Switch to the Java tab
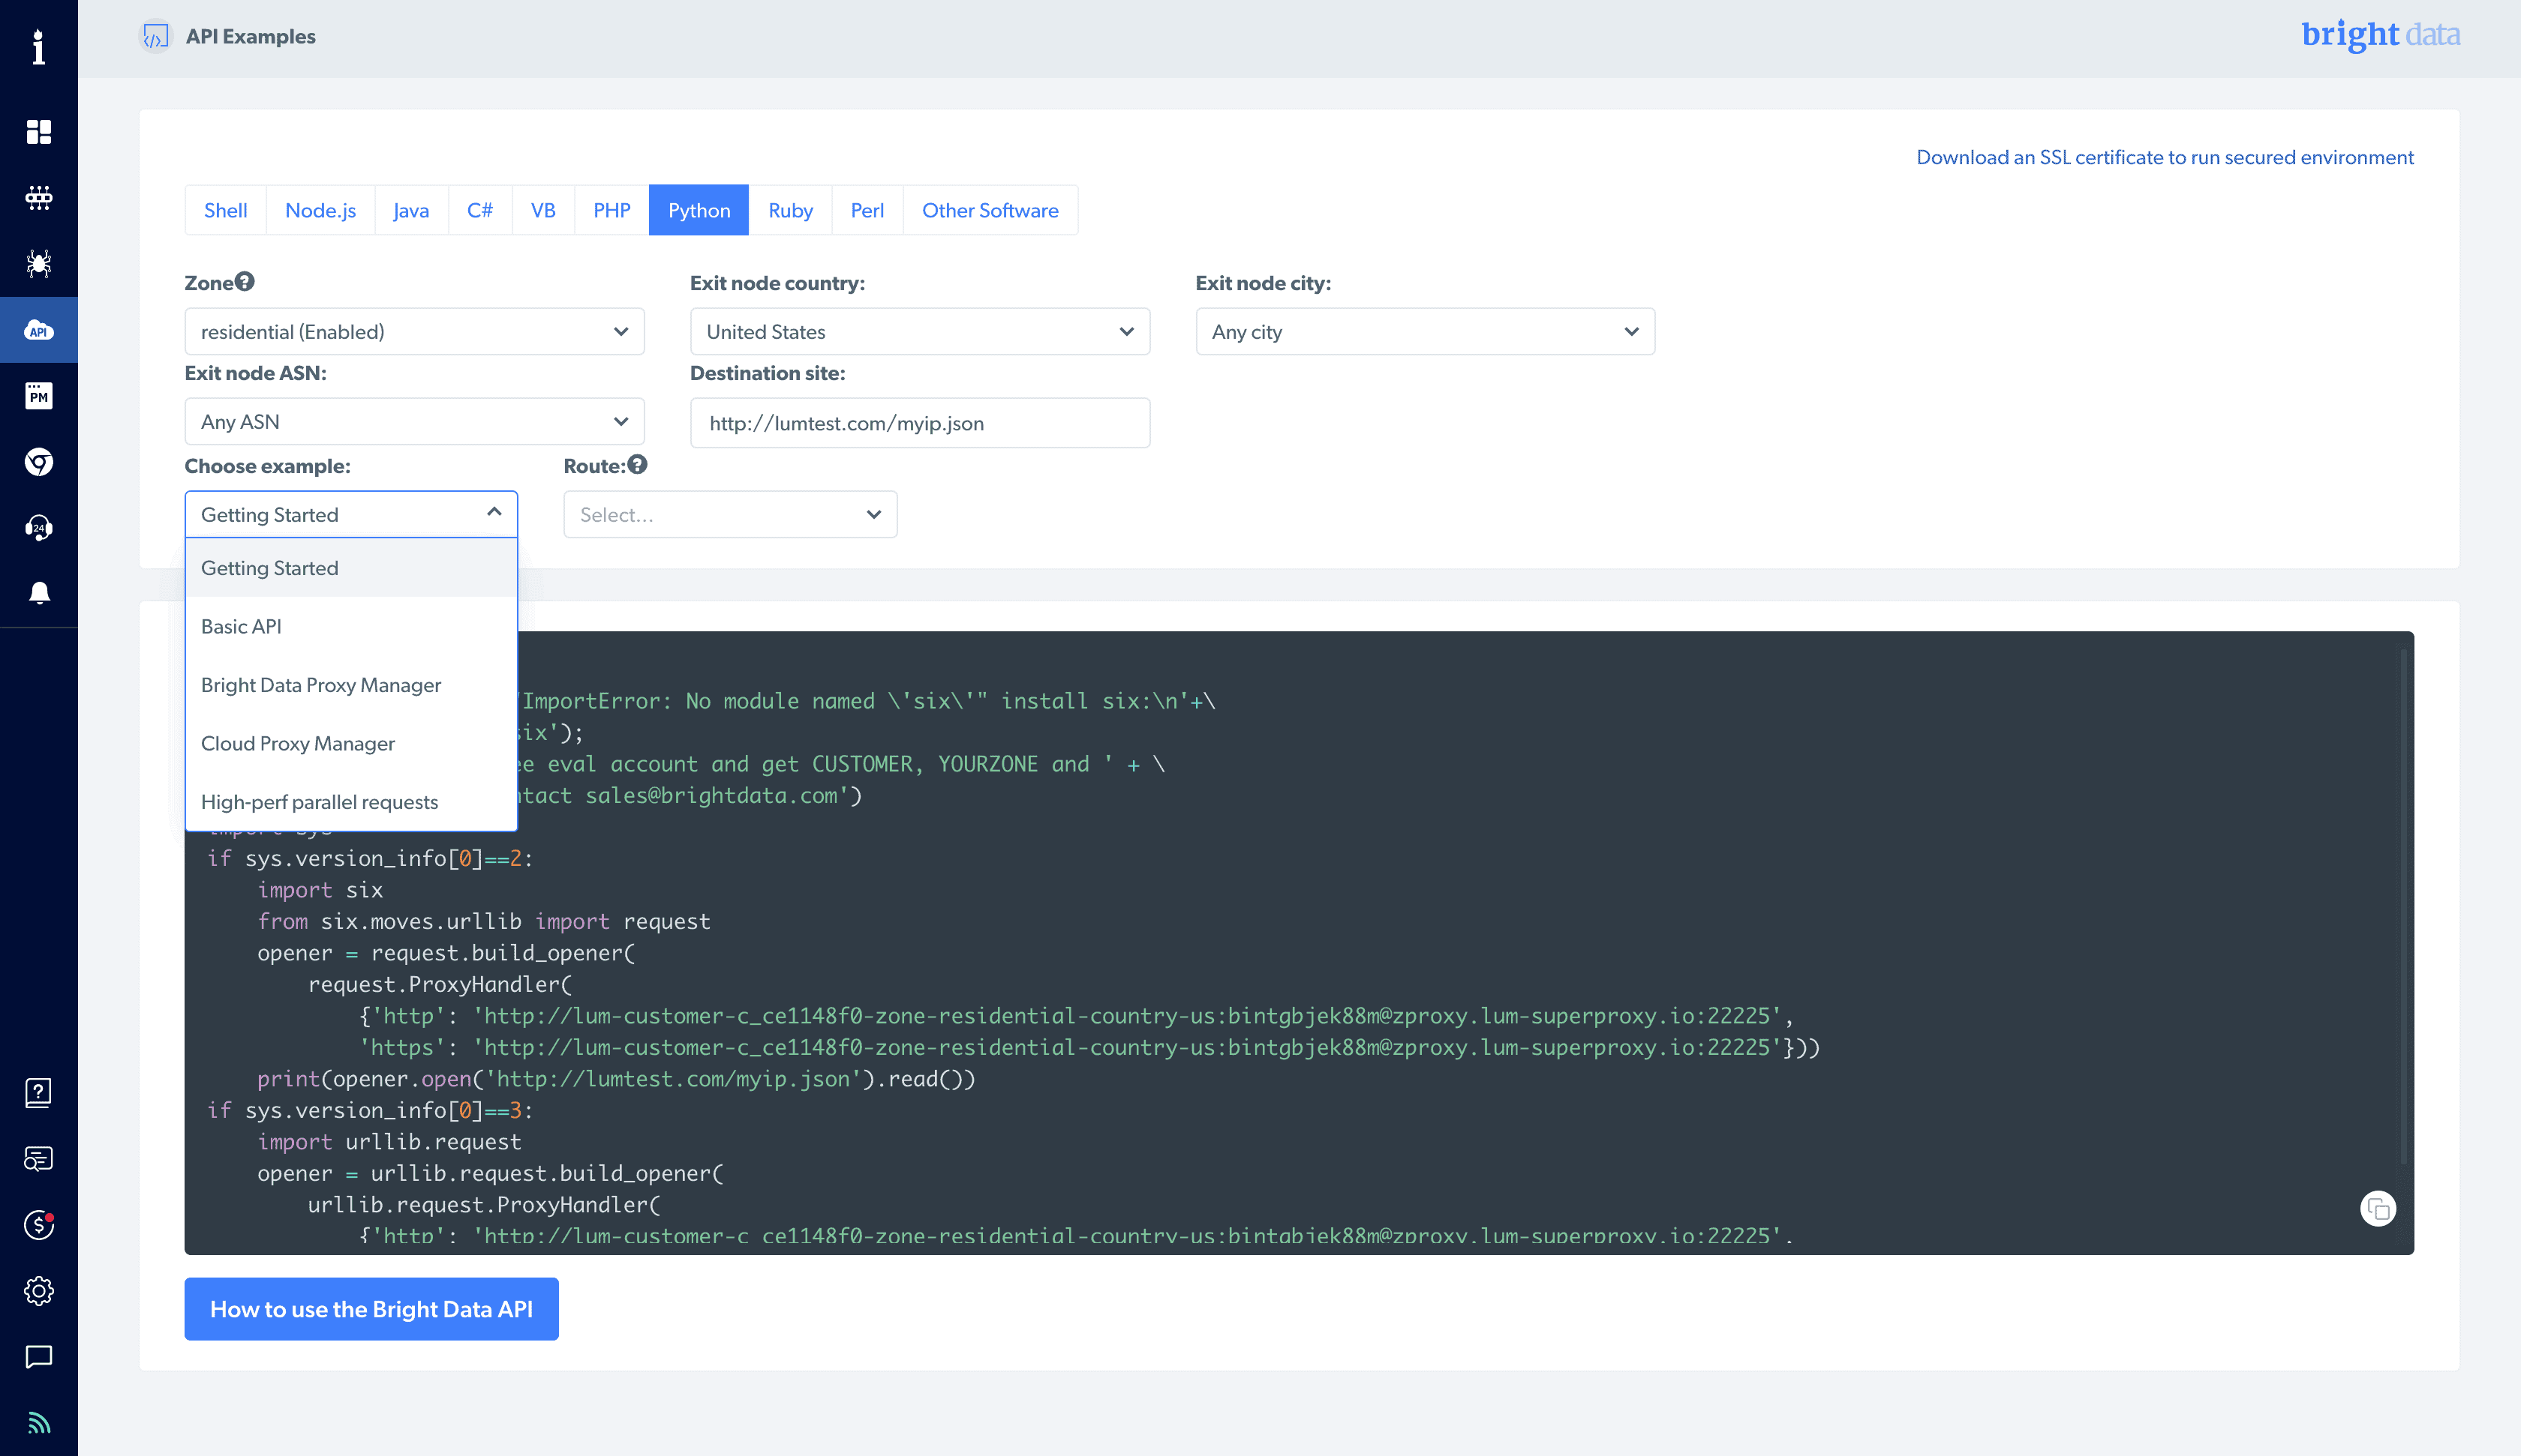This screenshot has width=2521, height=1456. coord(411,210)
